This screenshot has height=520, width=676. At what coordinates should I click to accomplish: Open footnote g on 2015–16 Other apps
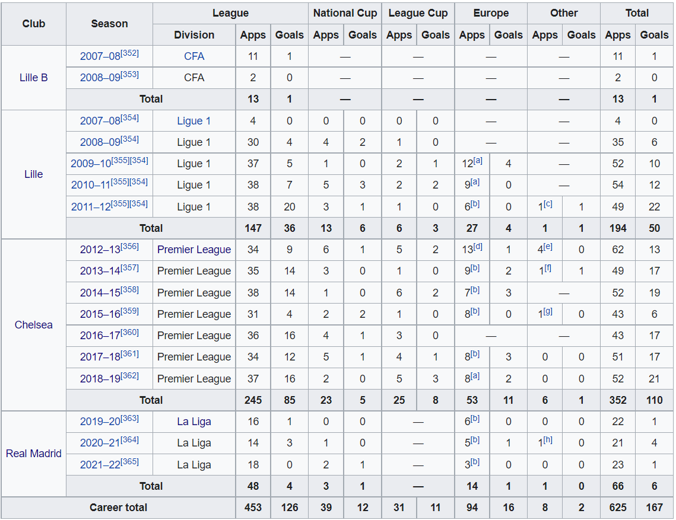point(548,311)
